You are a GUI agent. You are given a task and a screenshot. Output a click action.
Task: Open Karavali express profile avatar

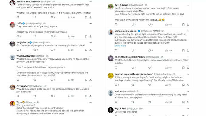(111, 76)
